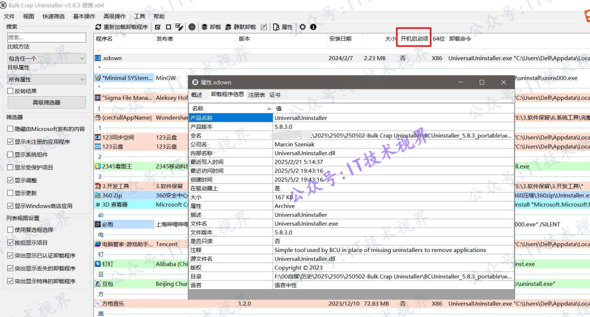This screenshot has width=590, height=317.
Task: Open settings with the gear icon
Action: coord(303,27)
